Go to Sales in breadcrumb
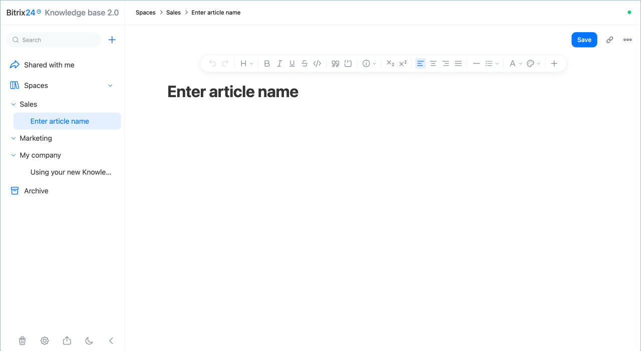Image resolution: width=641 pixels, height=351 pixels. (173, 13)
